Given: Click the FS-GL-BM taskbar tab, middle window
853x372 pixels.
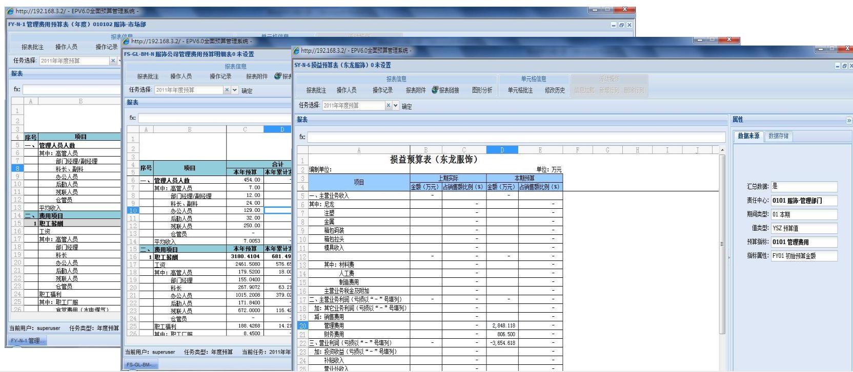Looking at the screenshot, I should click(x=141, y=364).
